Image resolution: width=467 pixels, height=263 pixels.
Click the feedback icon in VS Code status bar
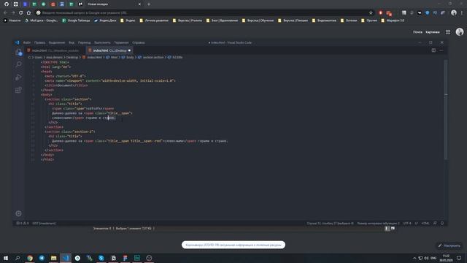coord(435,223)
